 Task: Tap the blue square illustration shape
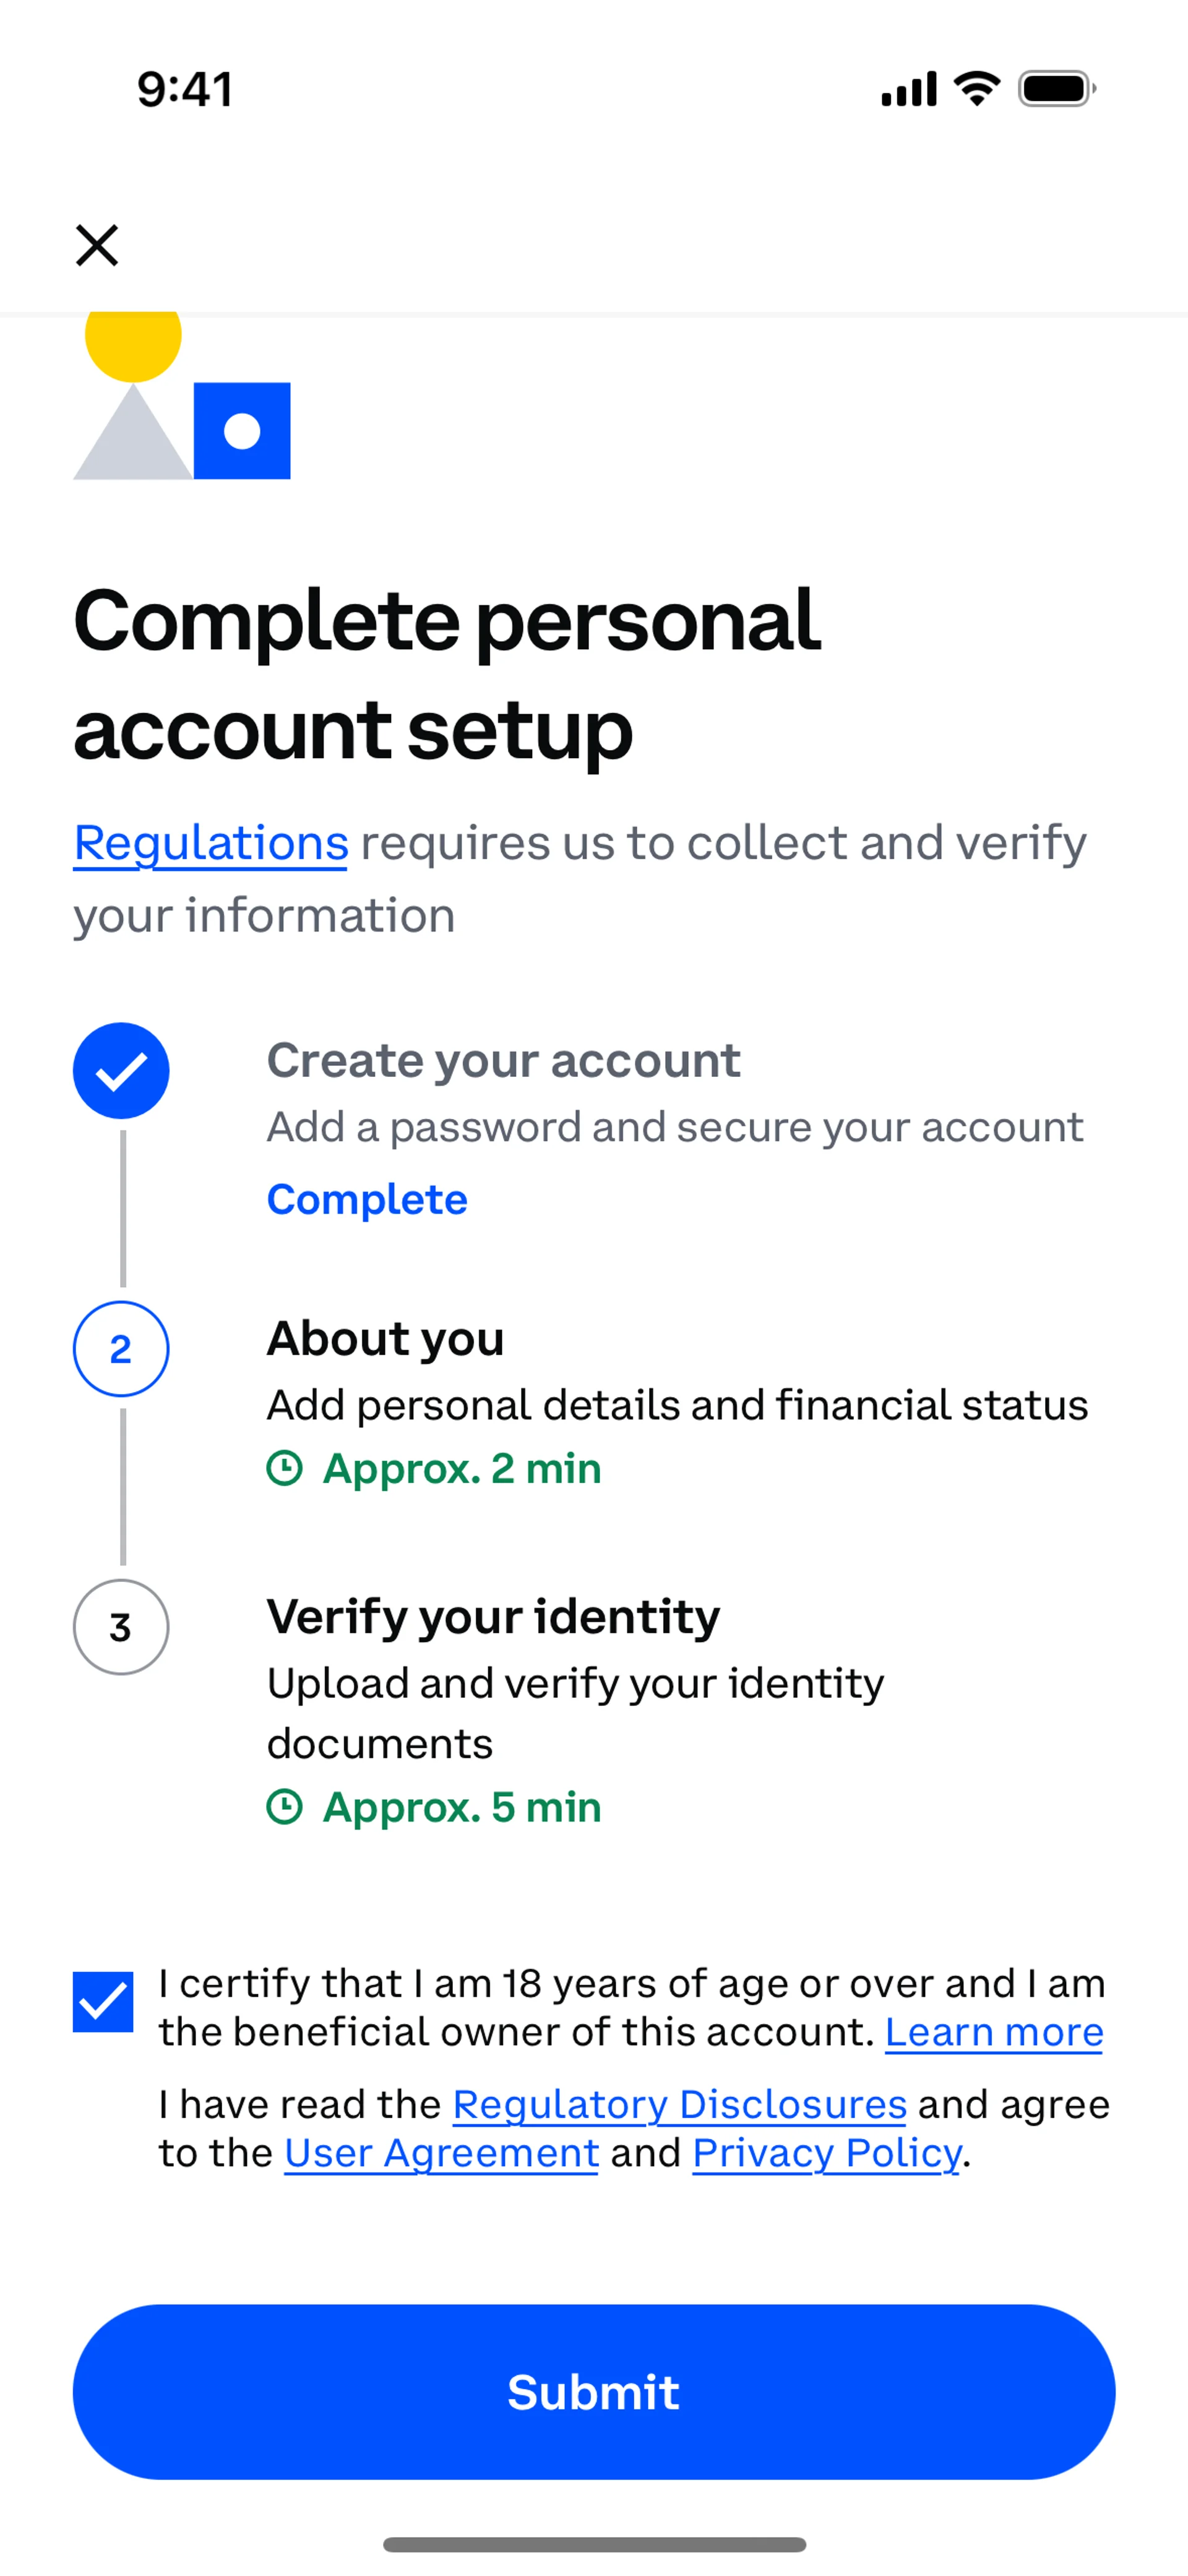click(242, 431)
